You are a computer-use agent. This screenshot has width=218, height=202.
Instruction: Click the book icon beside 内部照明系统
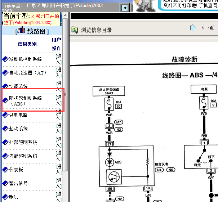(5, 156)
